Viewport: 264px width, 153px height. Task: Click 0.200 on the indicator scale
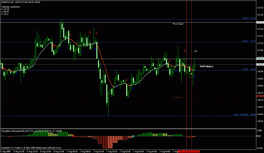259,130
